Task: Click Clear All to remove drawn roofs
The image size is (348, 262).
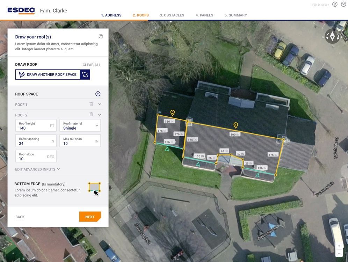Action: [92, 64]
